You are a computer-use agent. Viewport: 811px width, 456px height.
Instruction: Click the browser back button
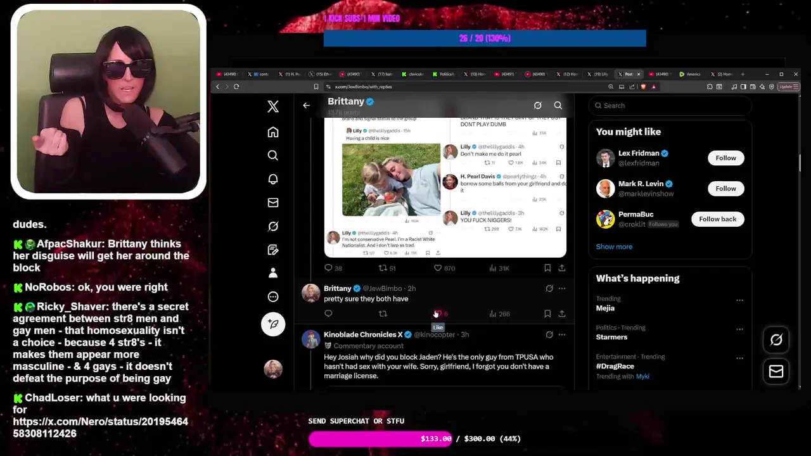tap(217, 87)
